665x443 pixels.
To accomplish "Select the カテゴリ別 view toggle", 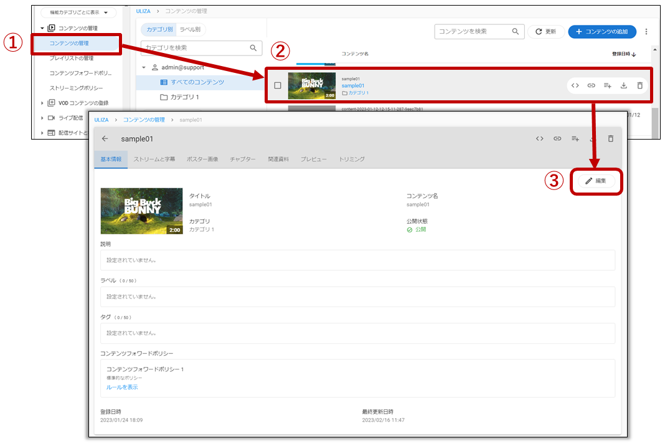I will click(x=159, y=29).
